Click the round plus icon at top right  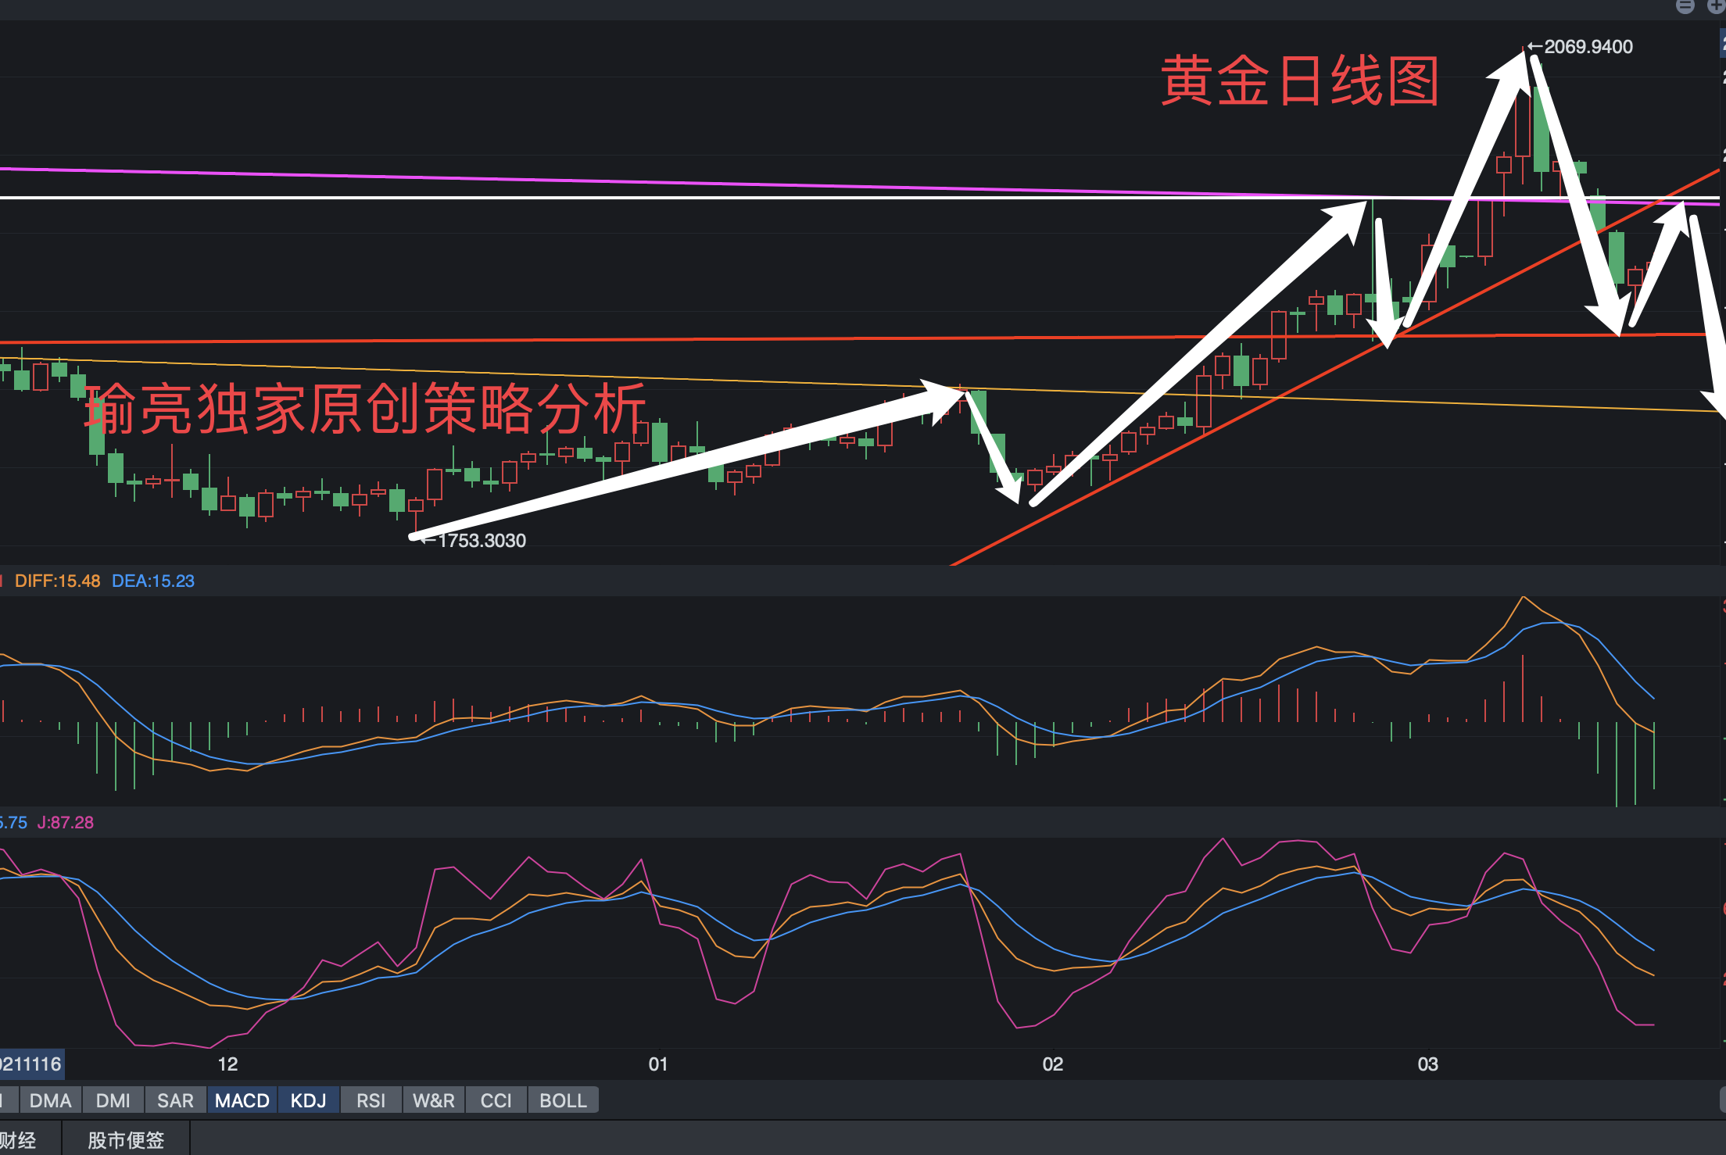click(1717, 6)
